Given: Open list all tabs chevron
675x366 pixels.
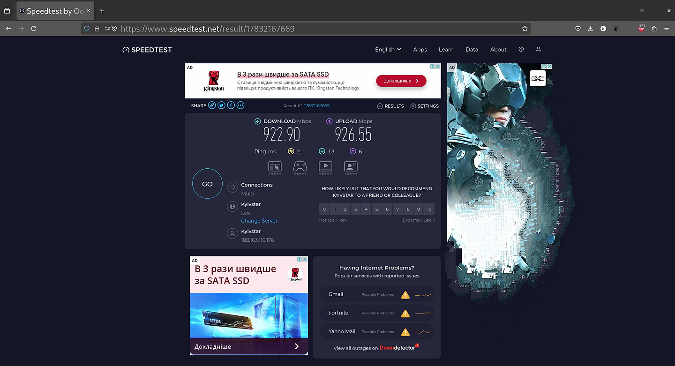Looking at the screenshot, I should click(642, 10).
